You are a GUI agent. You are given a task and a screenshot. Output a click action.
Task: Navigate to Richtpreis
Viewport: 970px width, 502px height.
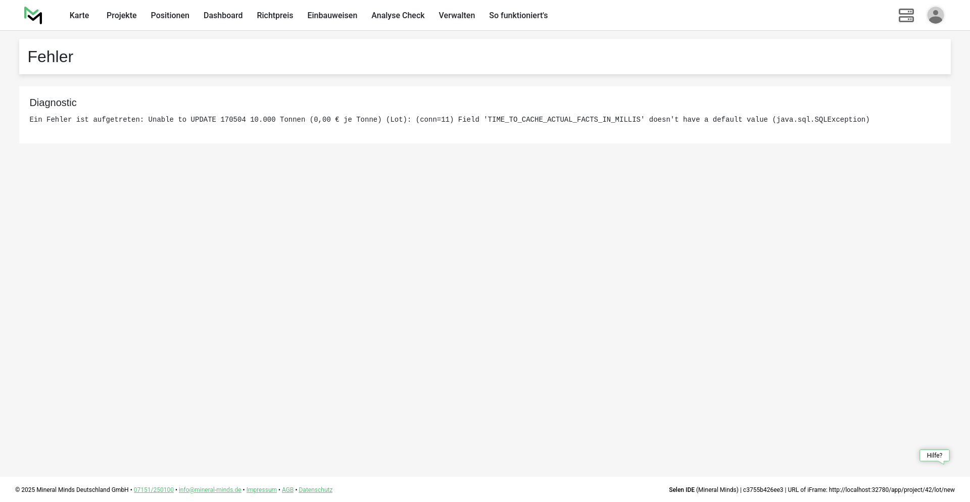pyautogui.click(x=275, y=16)
